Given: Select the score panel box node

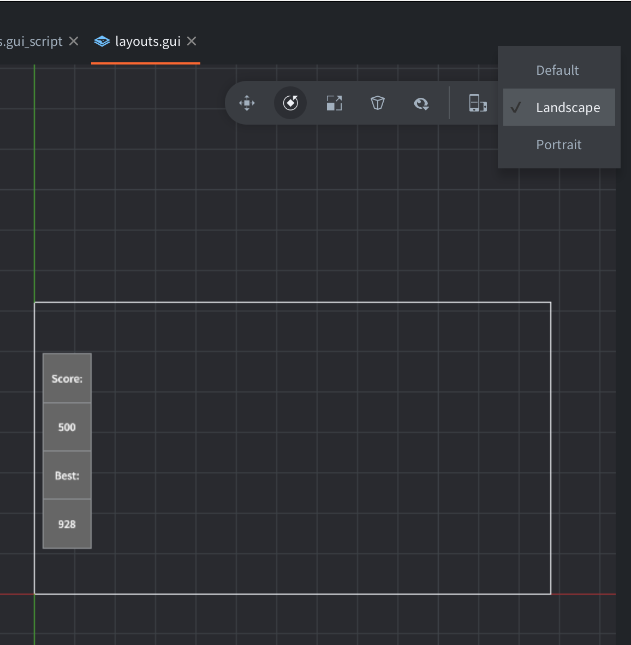Looking at the screenshot, I should [67, 378].
